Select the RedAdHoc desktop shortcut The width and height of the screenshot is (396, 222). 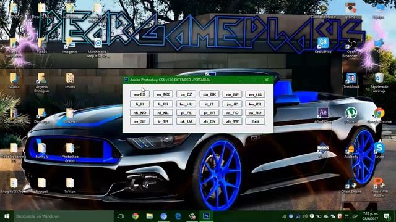[323, 45]
